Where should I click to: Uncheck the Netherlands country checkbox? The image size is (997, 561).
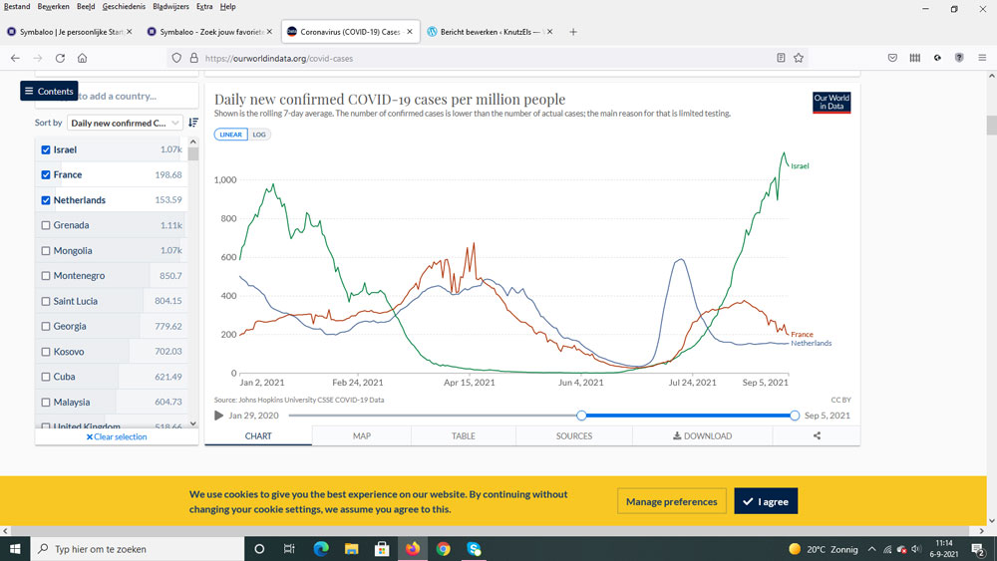[46, 200]
